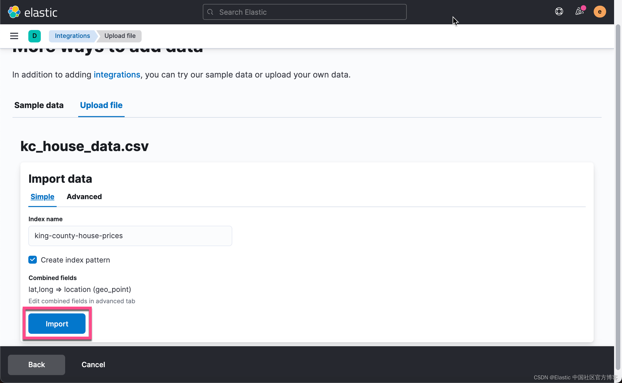Open the Help lifebuoy icon
The image size is (622, 383).
pyautogui.click(x=559, y=12)
